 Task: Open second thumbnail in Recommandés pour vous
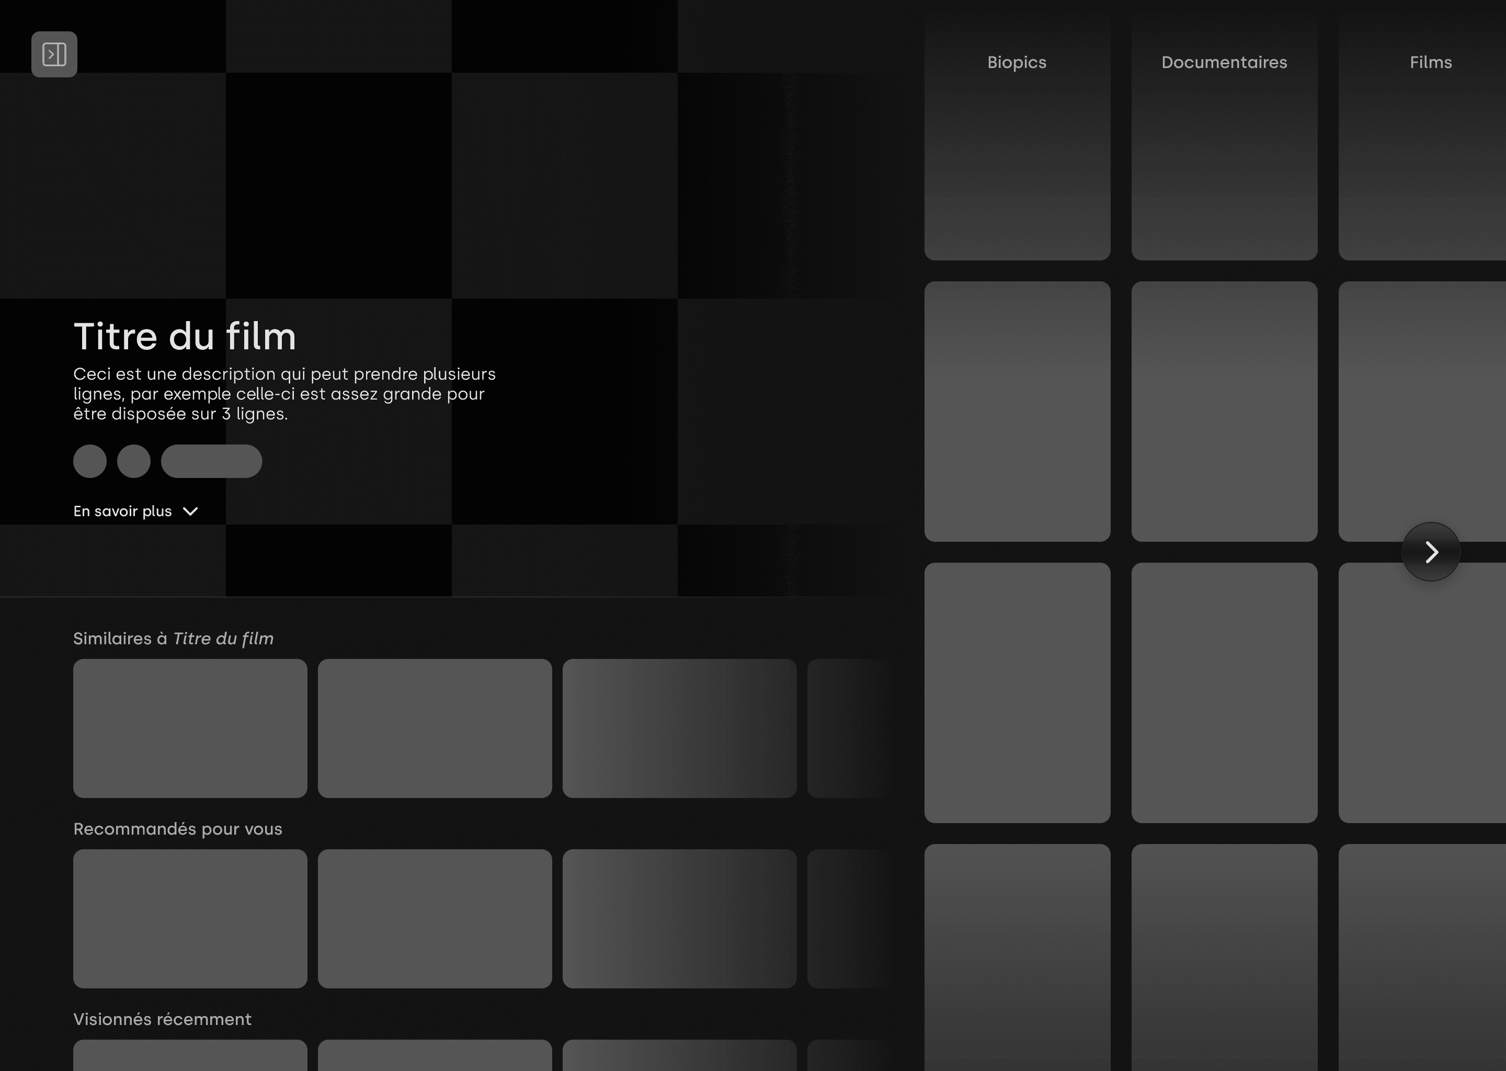click(435, 918)
